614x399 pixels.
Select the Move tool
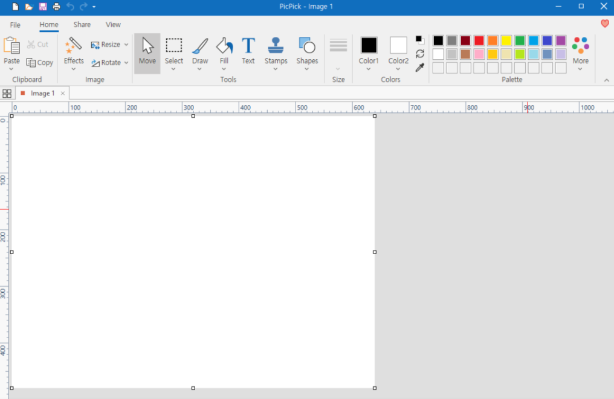147,53
